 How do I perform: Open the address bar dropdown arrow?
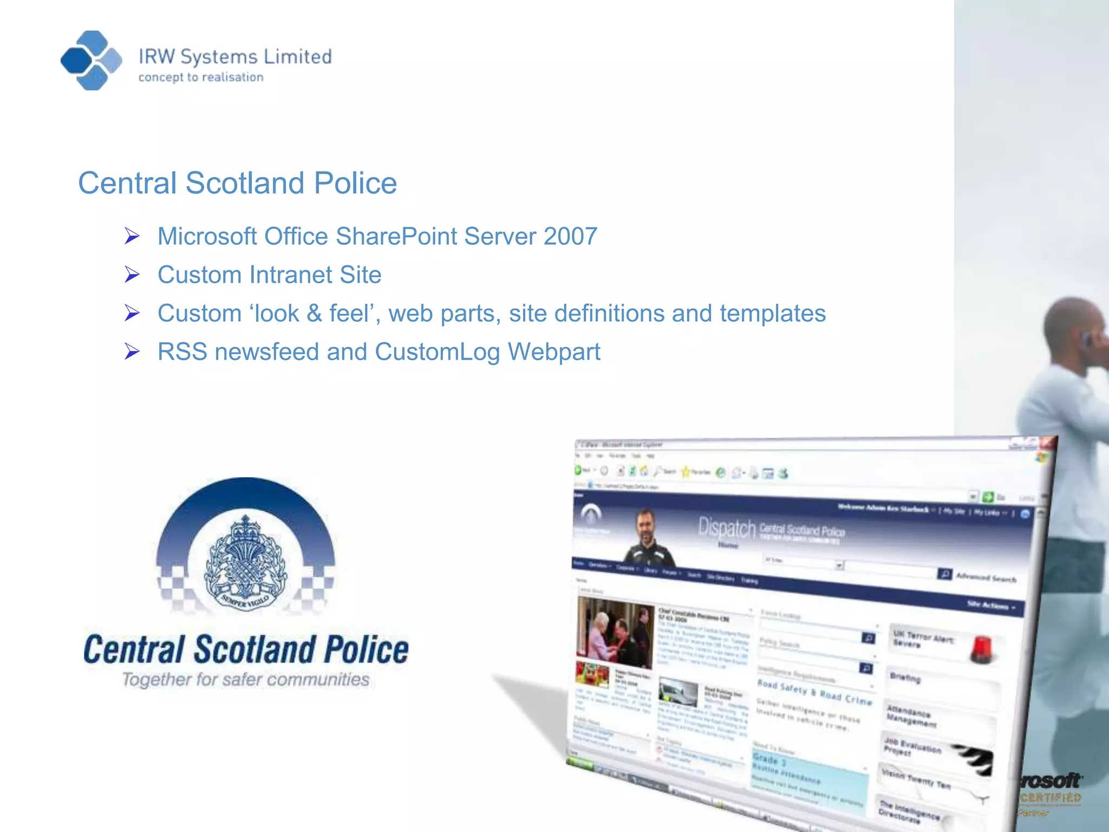tap(973, 496)
